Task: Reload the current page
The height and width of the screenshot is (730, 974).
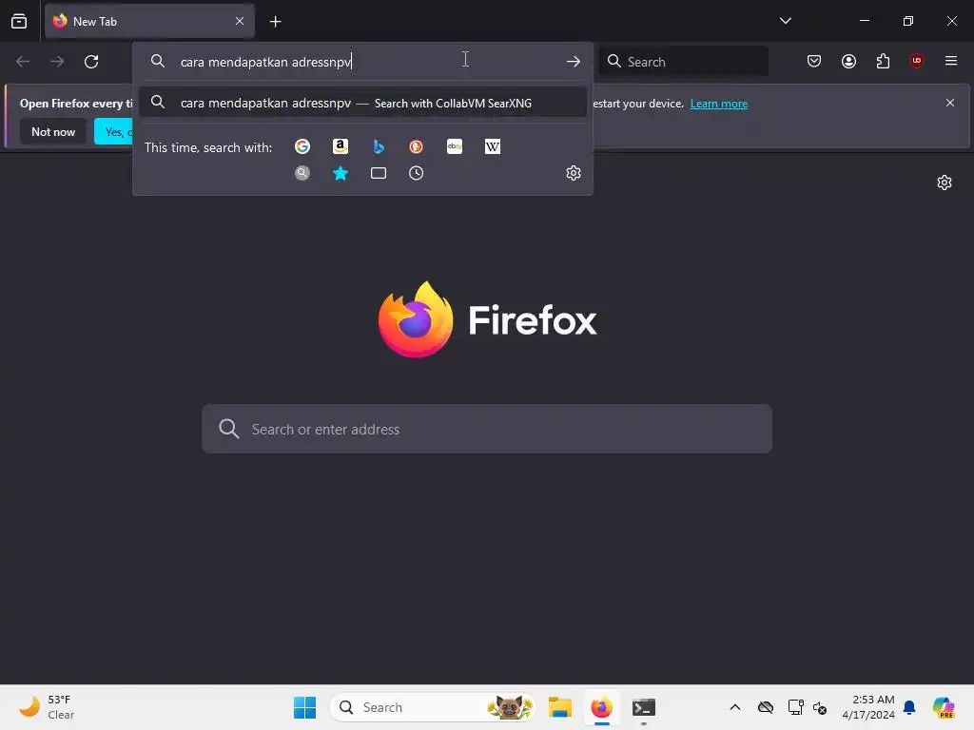Action: 91,62
